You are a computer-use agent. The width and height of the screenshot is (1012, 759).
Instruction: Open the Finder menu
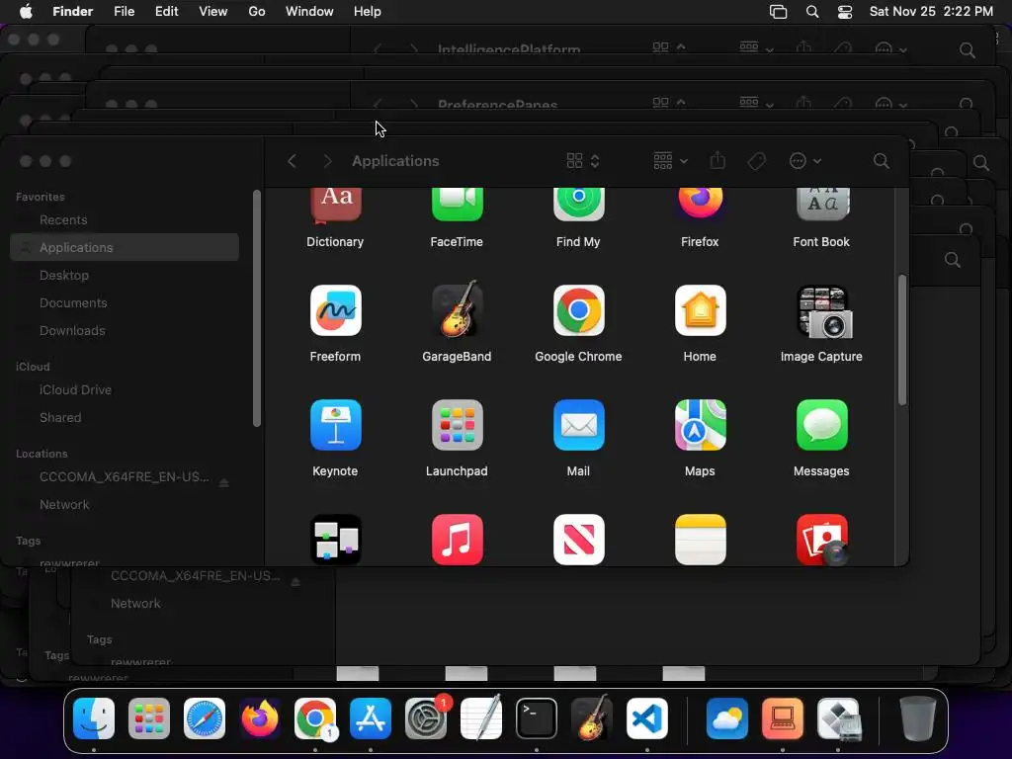pyautogui.click(x=72, y=12)
